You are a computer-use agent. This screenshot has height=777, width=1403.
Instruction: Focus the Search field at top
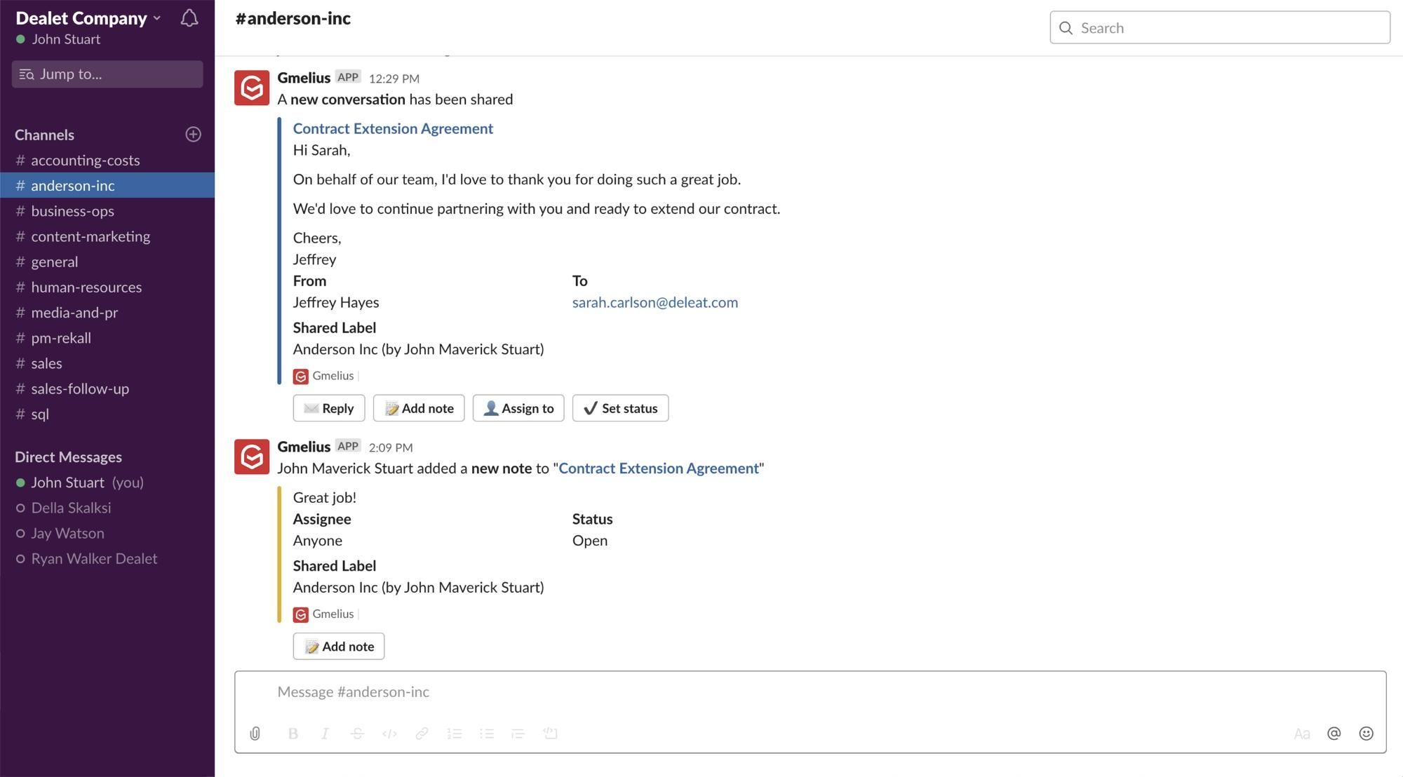tap(1220, 27)
